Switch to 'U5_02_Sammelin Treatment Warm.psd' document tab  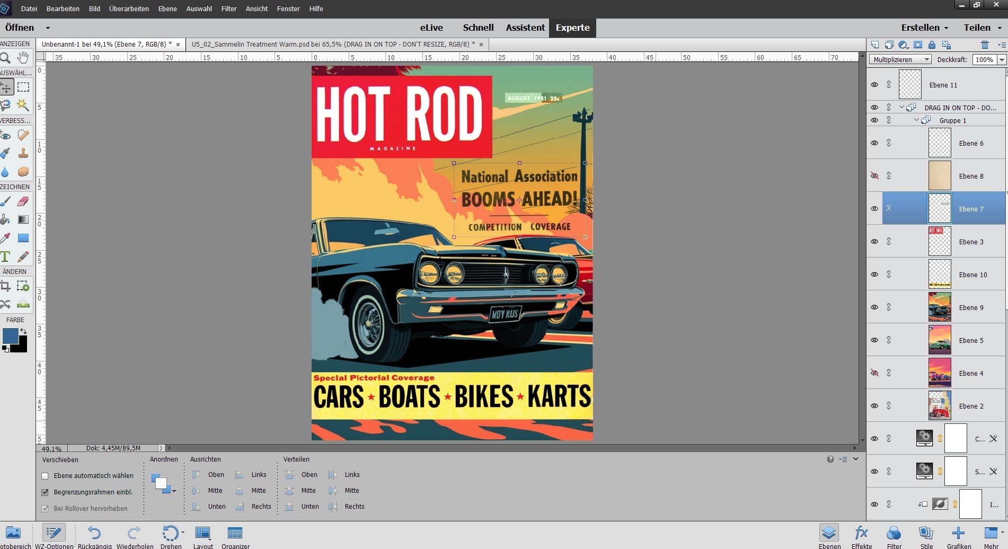[333, 45]
